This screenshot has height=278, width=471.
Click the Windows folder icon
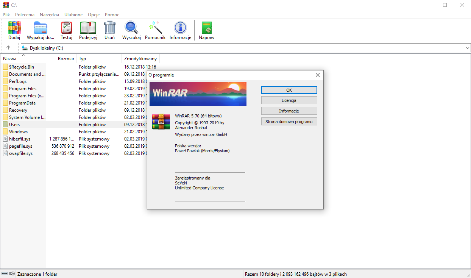coord(5,132)
